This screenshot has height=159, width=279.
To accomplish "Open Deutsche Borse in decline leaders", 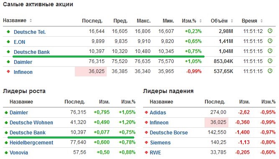I will [169, 133].
